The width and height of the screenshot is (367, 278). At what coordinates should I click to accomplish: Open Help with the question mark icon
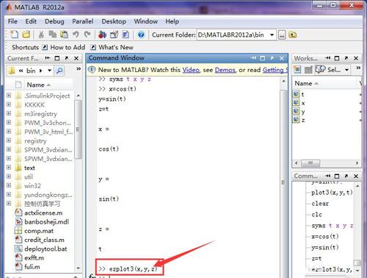[141, 35]
